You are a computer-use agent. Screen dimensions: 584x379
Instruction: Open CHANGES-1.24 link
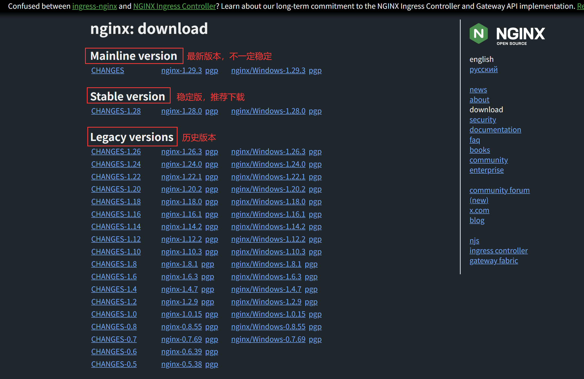pos(116,164)
